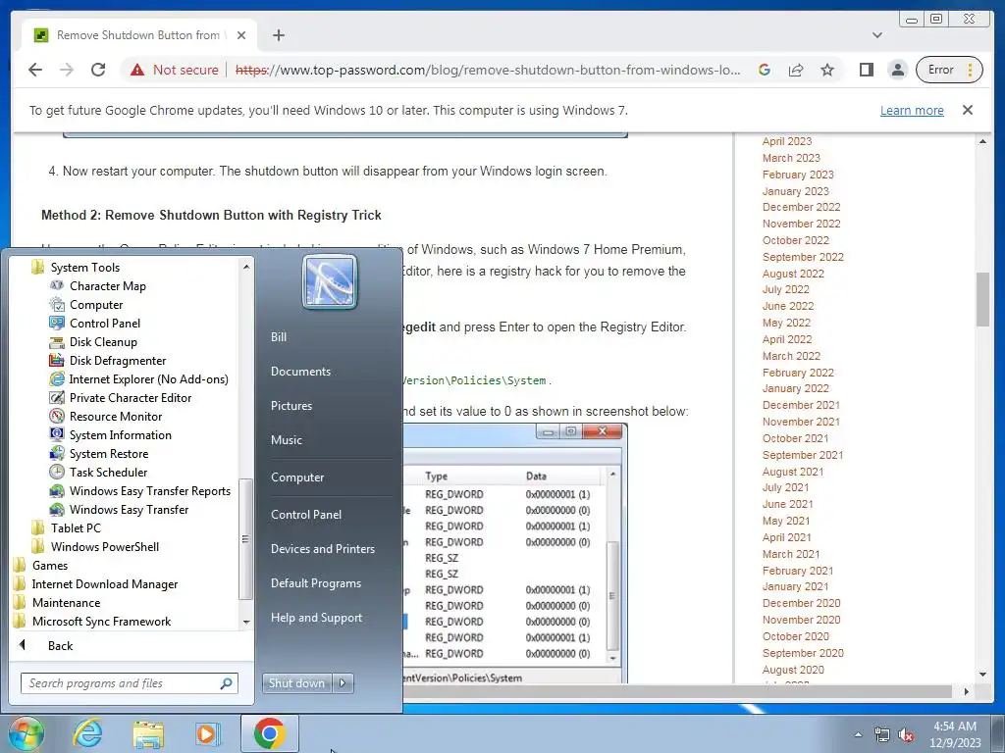Image resolution: width=1005 pixels, height=753 pixels.
Task: Open a new tab
Action: point(278,35)
